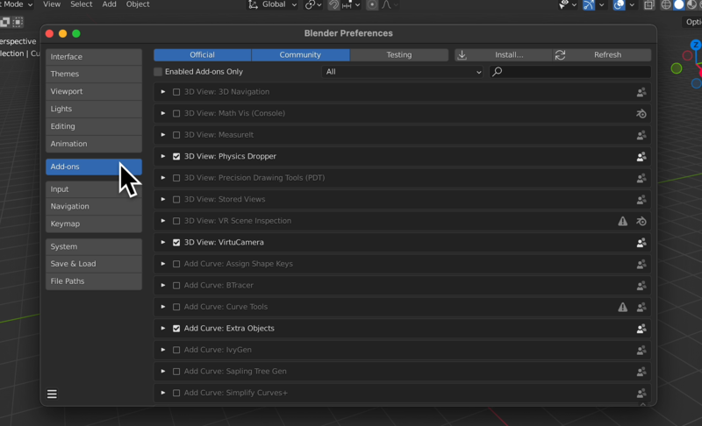Viewport: 702px width, 426px height.
Task: Enable the Math Vis (Console) add-on
Action: [x=176, y=114]
